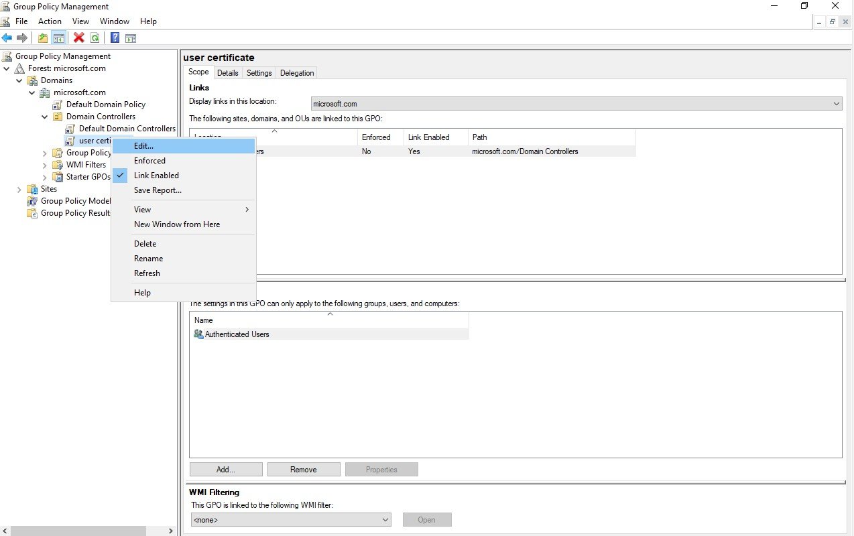Click the Add... button
The image size is (854, 536).
pos(226,470)
